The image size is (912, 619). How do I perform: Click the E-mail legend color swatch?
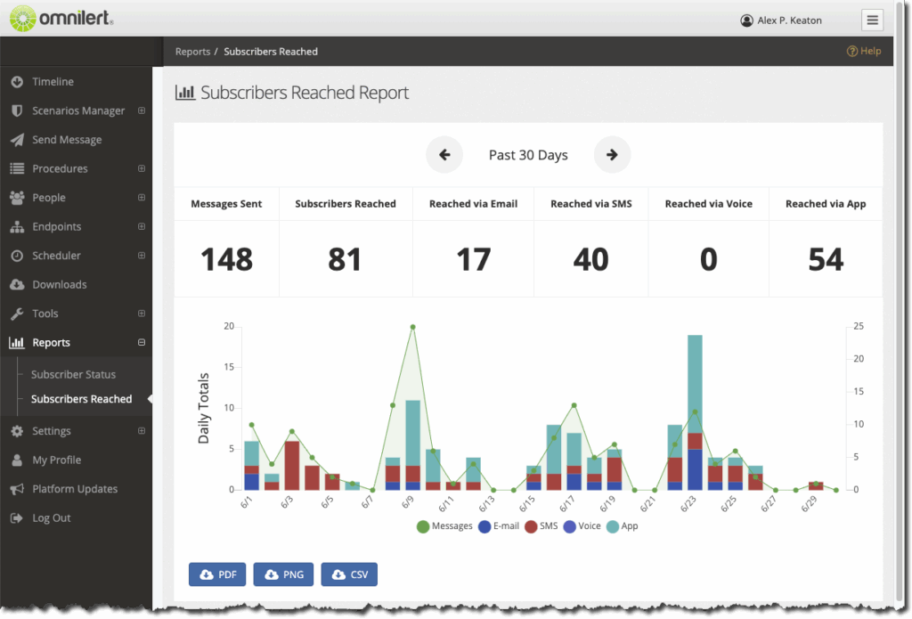click(484, 526)
